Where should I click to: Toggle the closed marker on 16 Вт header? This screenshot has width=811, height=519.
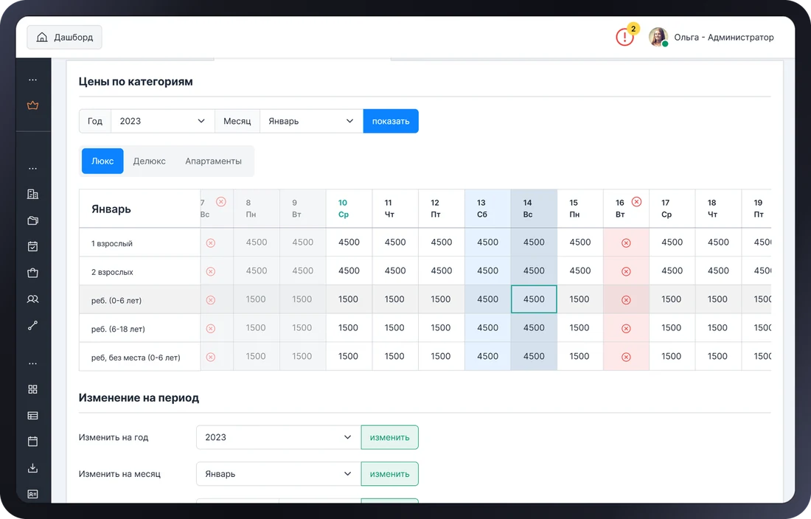637,201
